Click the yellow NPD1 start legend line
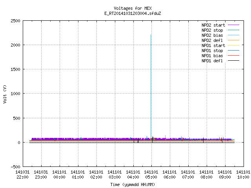 pos(233,45)
